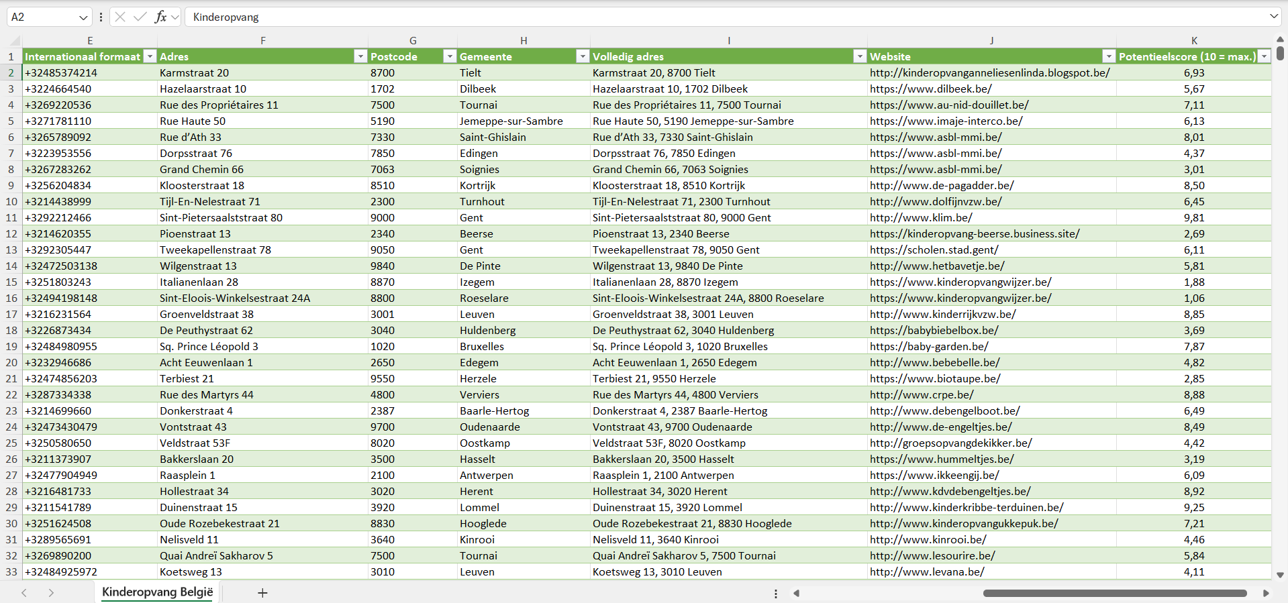Click into the formula bar text field
The width and height of the screenshot is (1288, 603).
click(x=671, y=17)
